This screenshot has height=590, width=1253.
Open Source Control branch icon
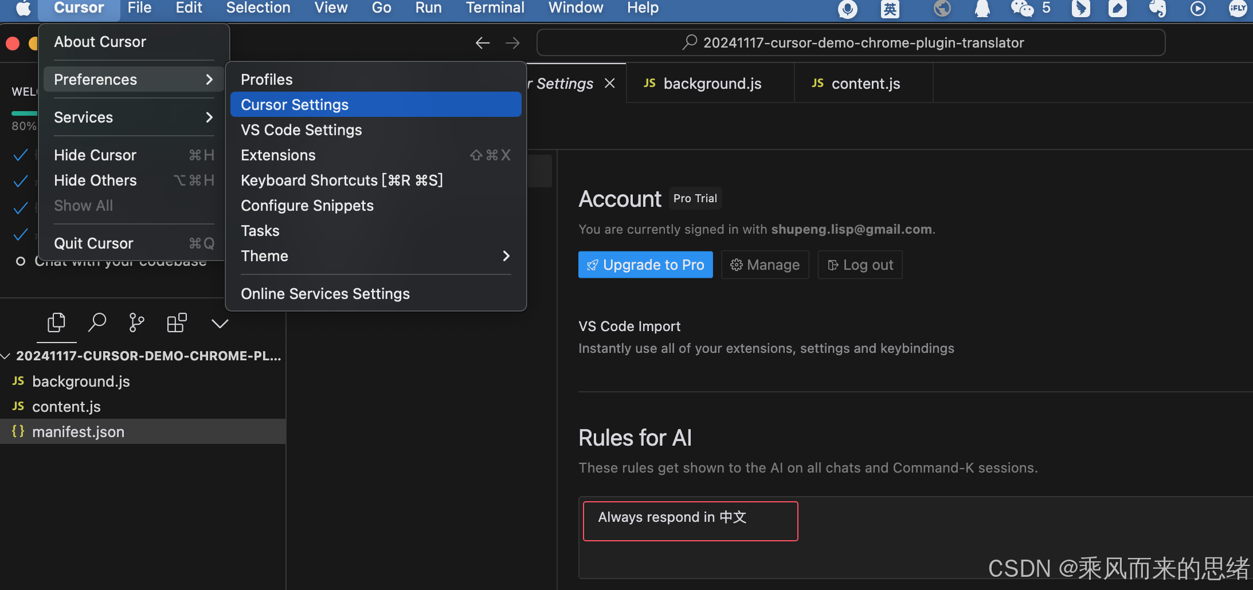point(136,323)
